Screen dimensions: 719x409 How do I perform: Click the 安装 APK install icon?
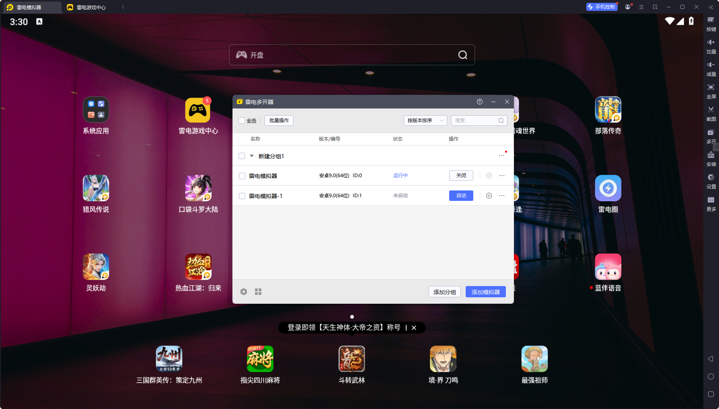click(x=711, y=159)
